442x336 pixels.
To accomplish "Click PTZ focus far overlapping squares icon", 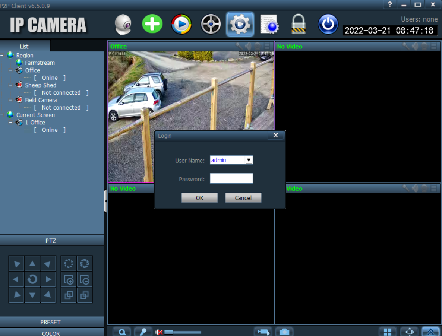I will [x=85, y=295].
